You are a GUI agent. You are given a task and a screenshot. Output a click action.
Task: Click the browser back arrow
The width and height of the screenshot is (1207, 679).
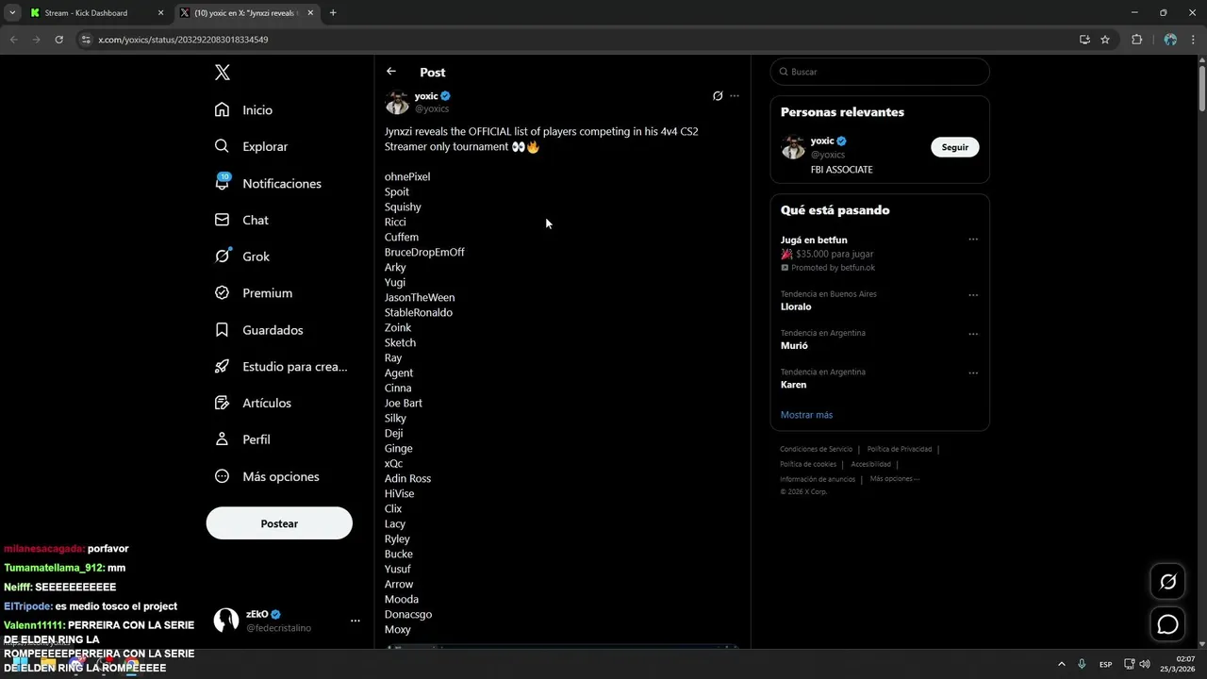[x=13, y=40]
